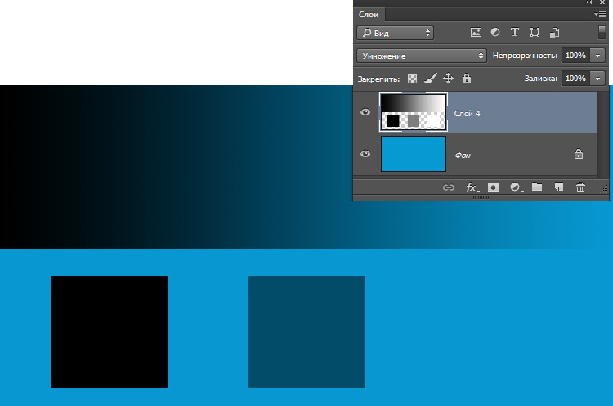Click the link layers icon

click(449, 187)
